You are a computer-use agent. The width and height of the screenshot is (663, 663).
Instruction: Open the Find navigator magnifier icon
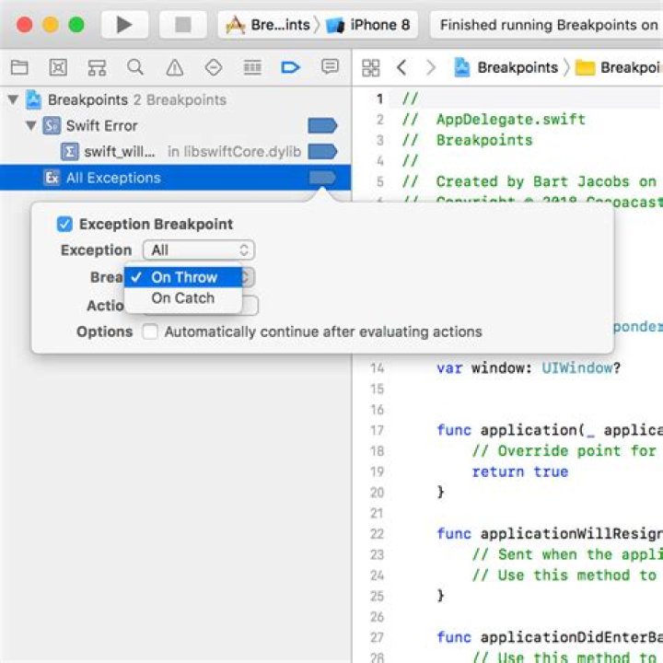pyautogui.click(x=135, y=67)
